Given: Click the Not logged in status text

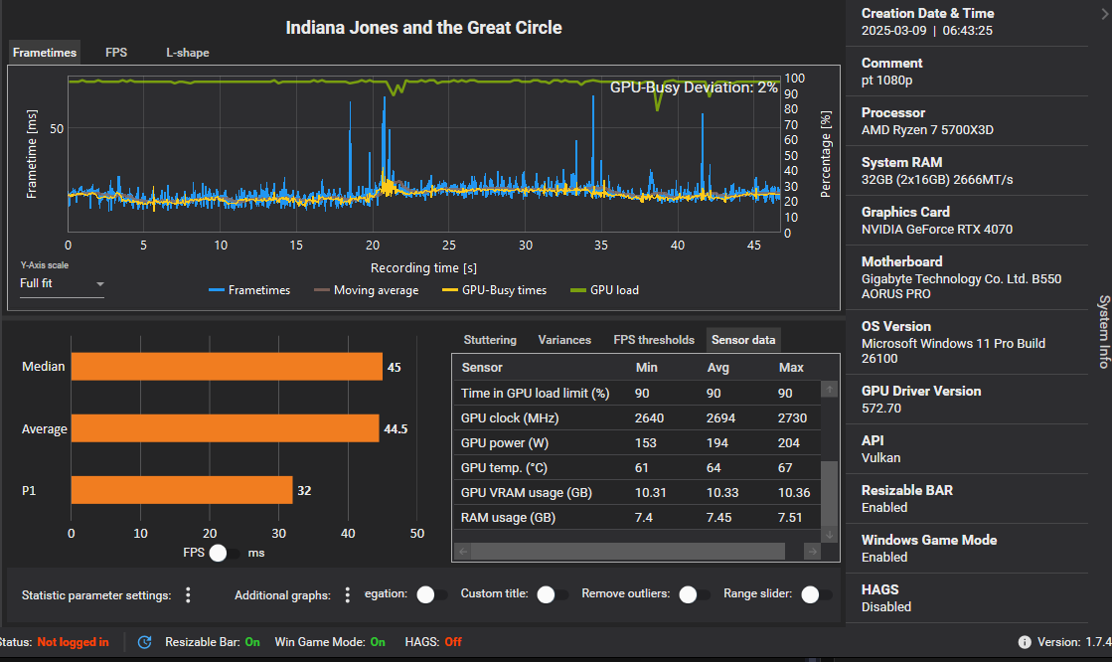Looking at the screenshot, I should pos(74,642).
